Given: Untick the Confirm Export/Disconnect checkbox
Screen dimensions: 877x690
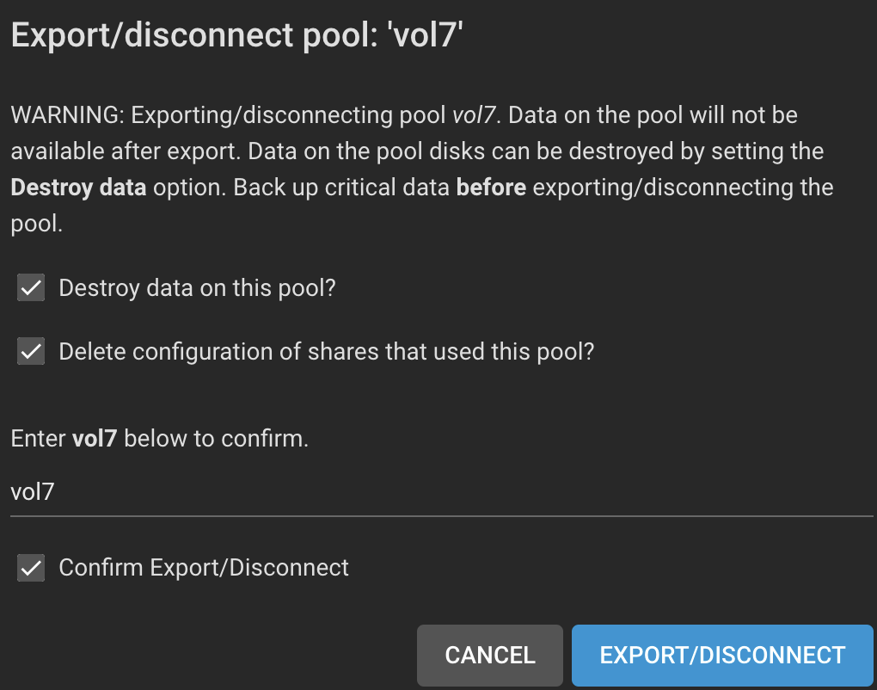Looking at the screenshot, I should [x=31, y=568].
